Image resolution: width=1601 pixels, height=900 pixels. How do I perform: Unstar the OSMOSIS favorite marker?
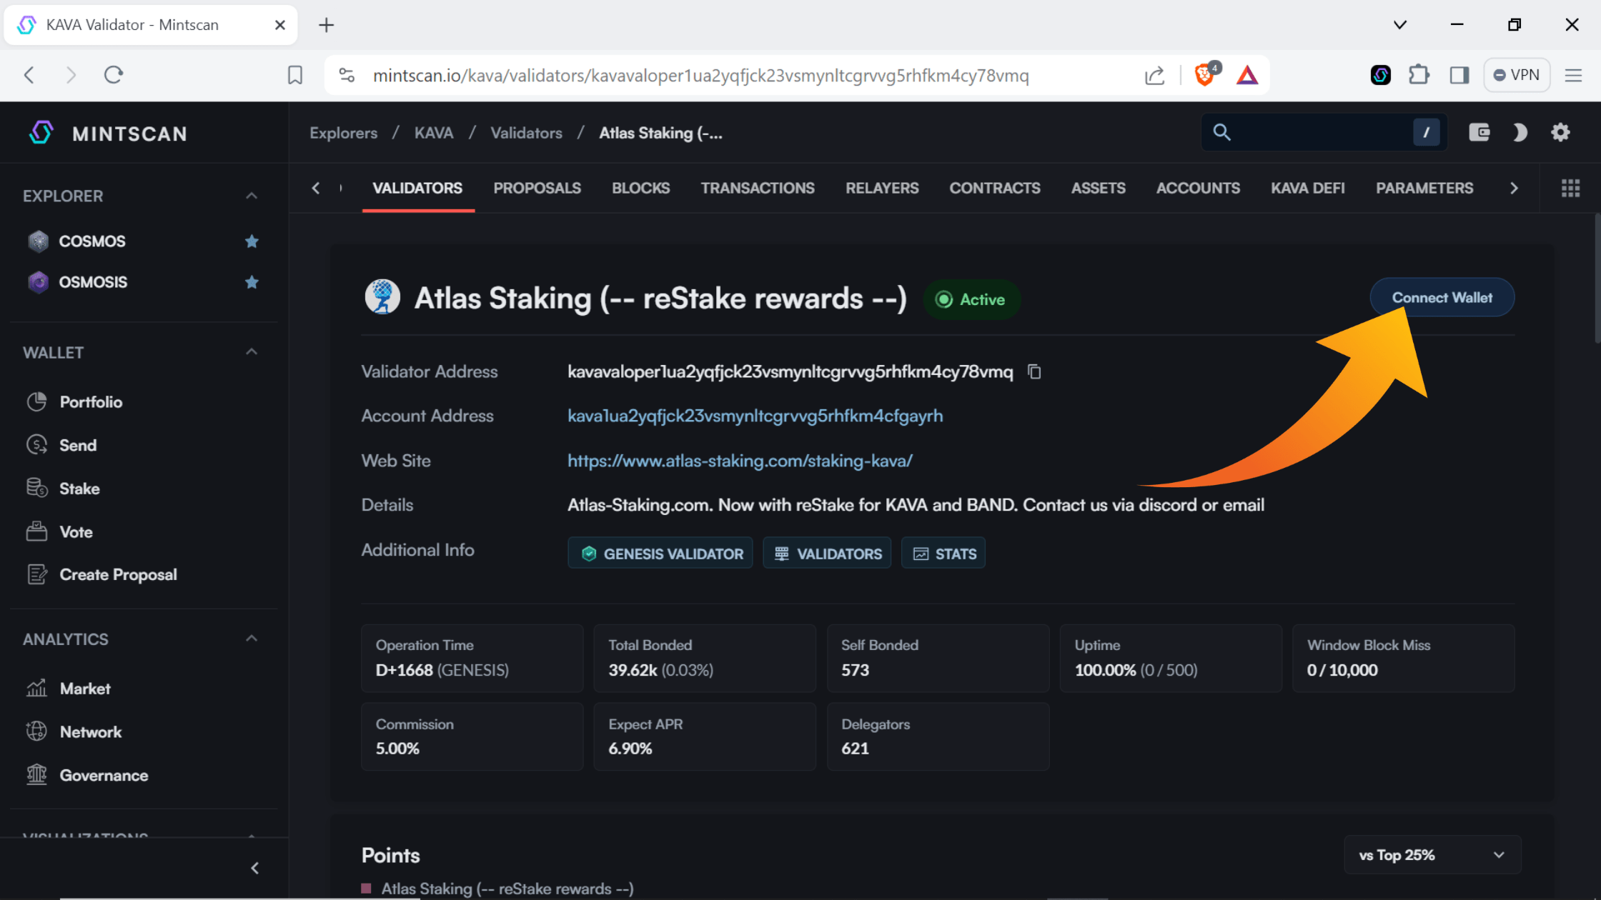click(x=252, y=282)
